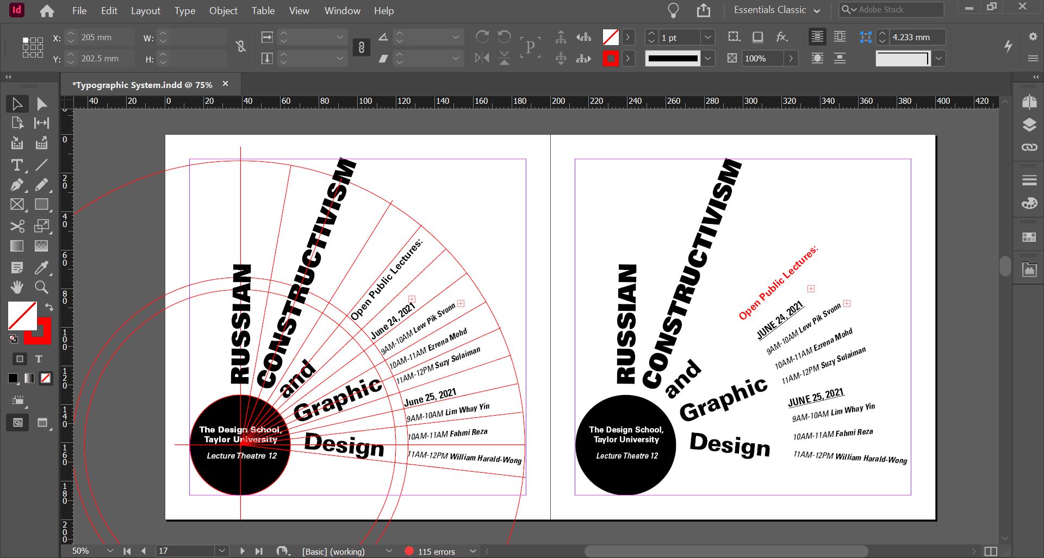This screenshot has height=558, width=1044.
Task: Click the 115 errors preflight indicator
Action: pyautogui.click(x=435, y=551)
